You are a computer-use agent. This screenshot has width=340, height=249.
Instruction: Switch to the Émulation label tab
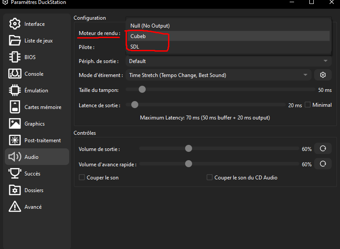[36, 91]
